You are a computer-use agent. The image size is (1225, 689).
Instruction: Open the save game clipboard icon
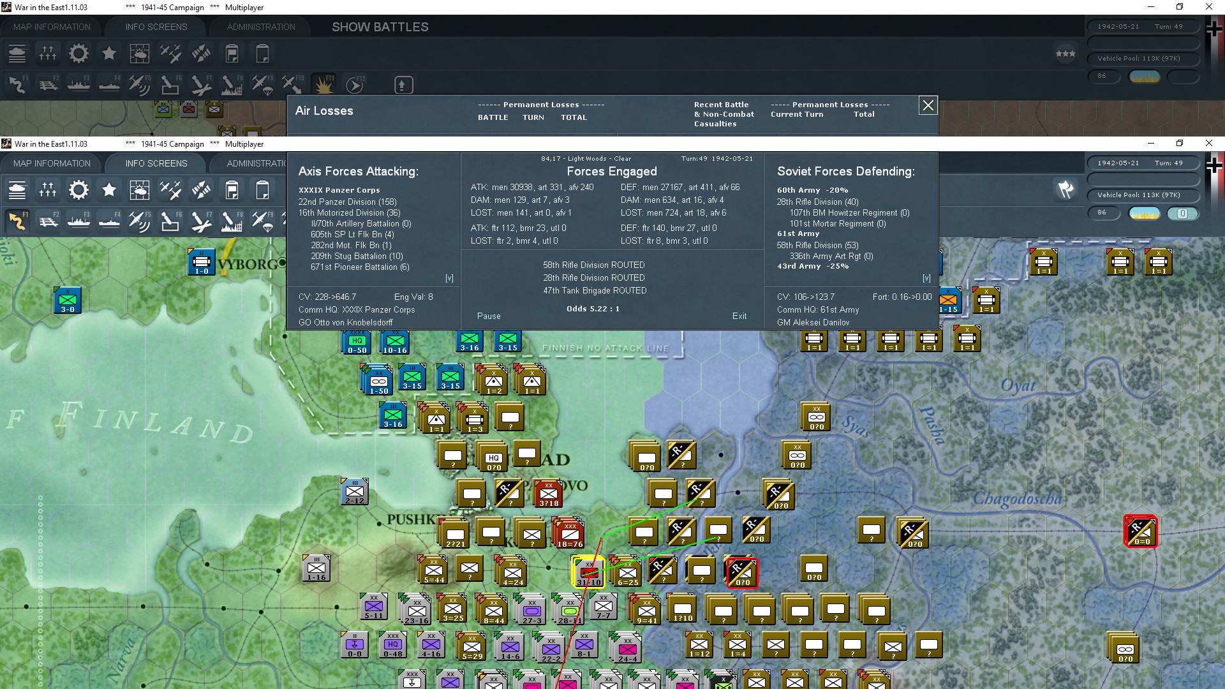pyautogui.click(x=262, y=189)
